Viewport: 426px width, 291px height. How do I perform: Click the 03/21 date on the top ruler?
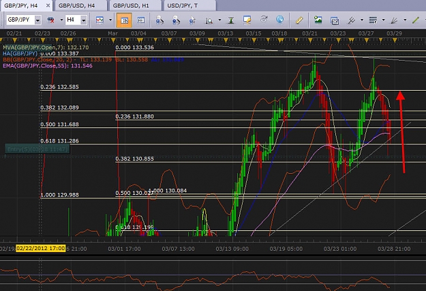pyautogui.click(x=309, y=33)
